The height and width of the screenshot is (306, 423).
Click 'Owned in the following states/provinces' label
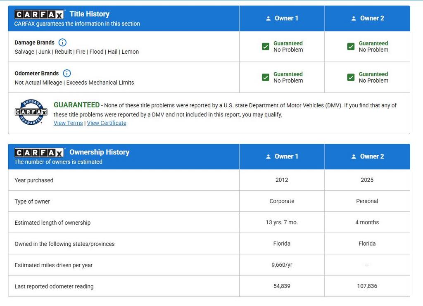(64, 244)
